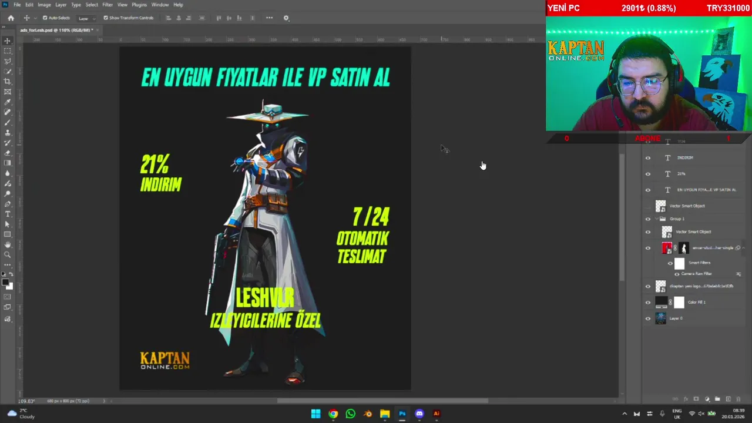752x423 pixels.
Task: Open status bar info arrow menu
Action: tap(105, 401)
